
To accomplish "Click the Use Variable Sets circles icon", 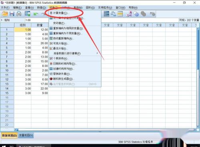I will point(136,14).
